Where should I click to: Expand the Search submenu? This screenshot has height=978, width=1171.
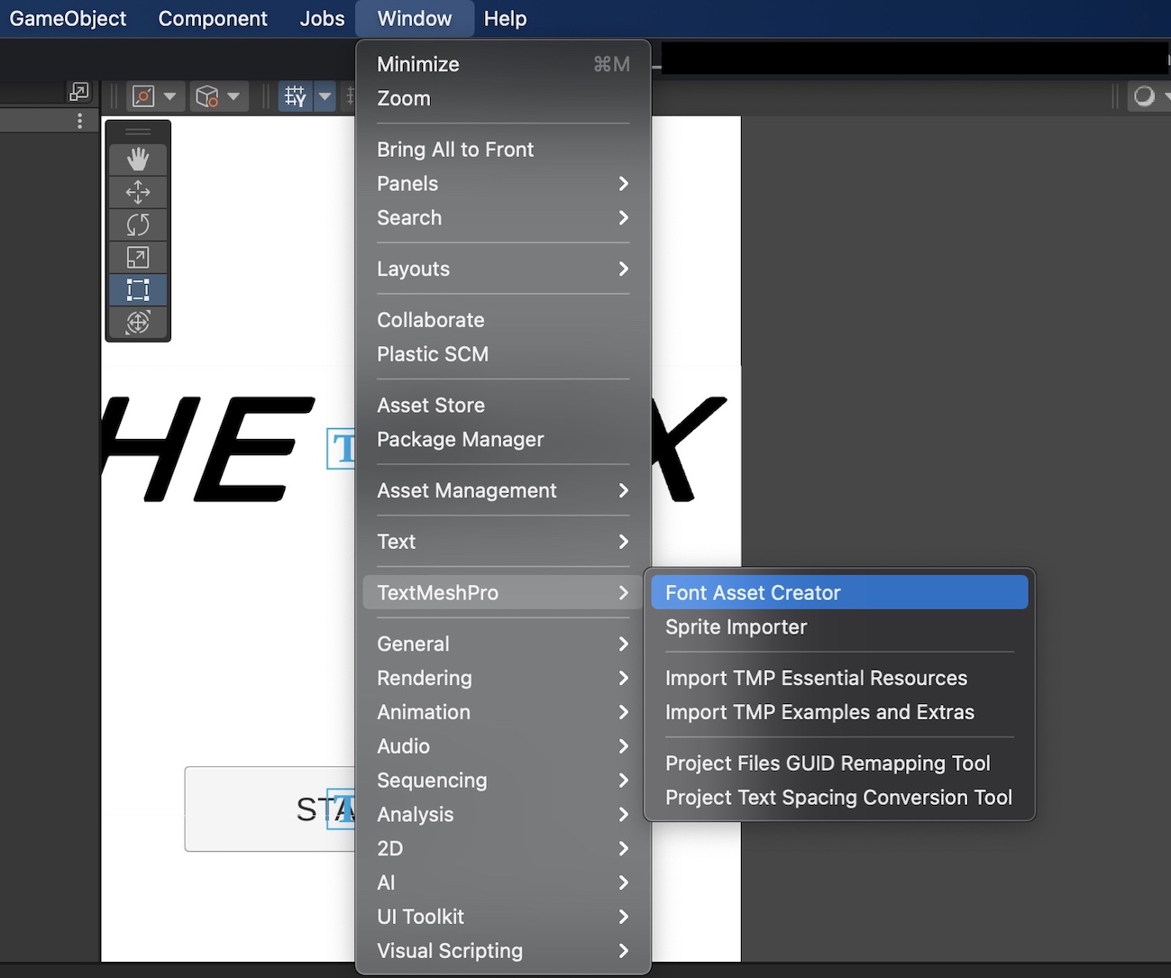(503, 218)
